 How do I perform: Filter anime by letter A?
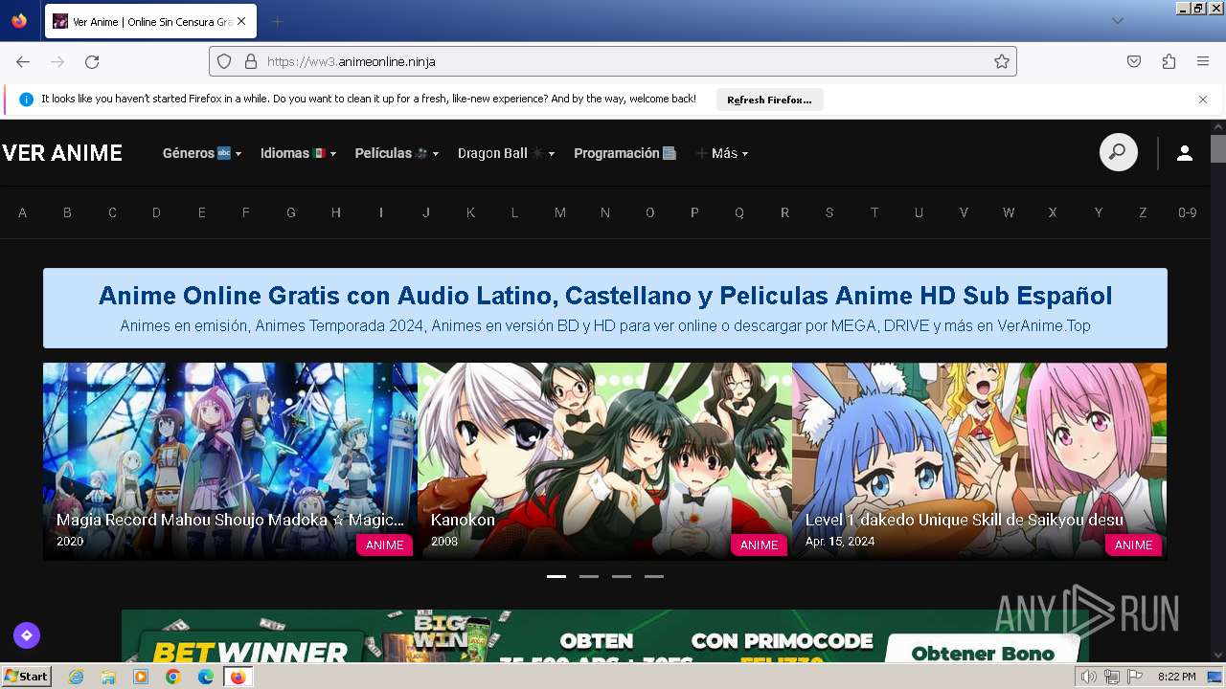point(23,212)
